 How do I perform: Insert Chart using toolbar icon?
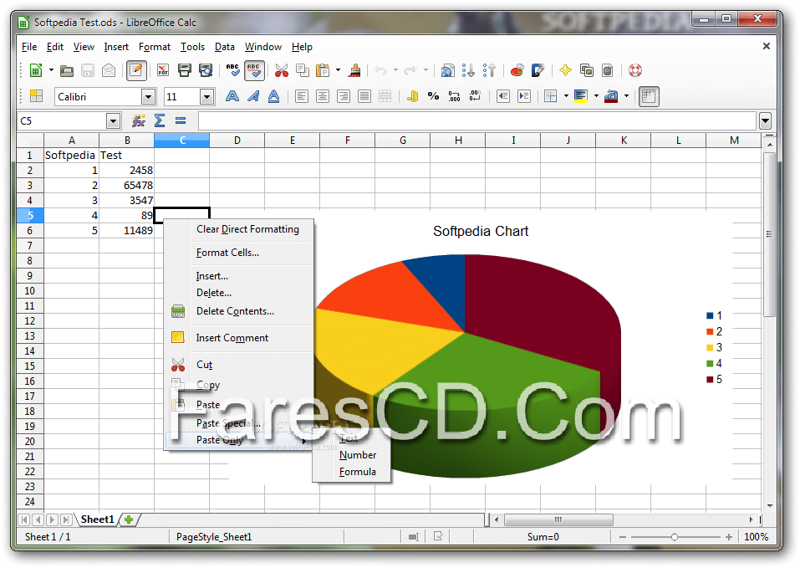pos(517,70)
